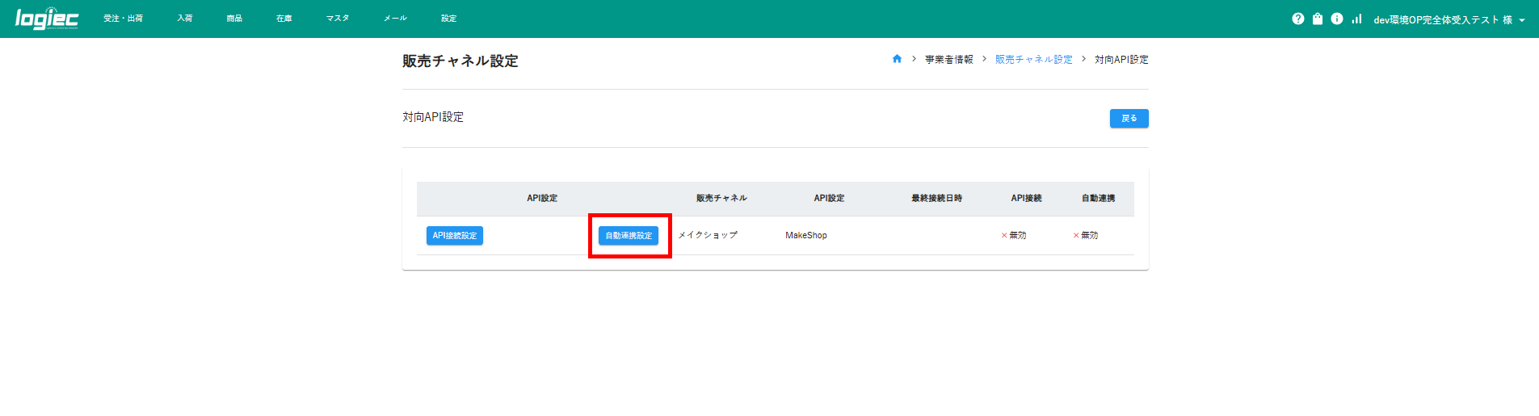Open the 受注・出荷 menu
The image size is (1539, 416).
123,19
